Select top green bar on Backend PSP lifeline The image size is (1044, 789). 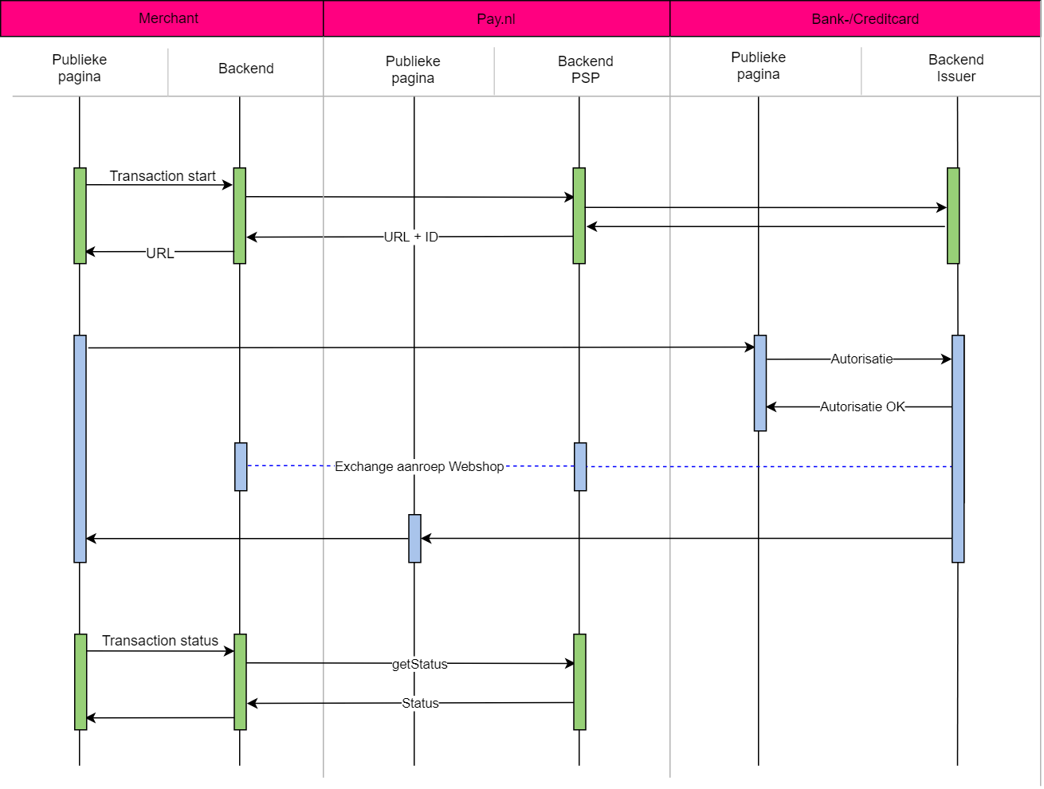coord(579,215)
